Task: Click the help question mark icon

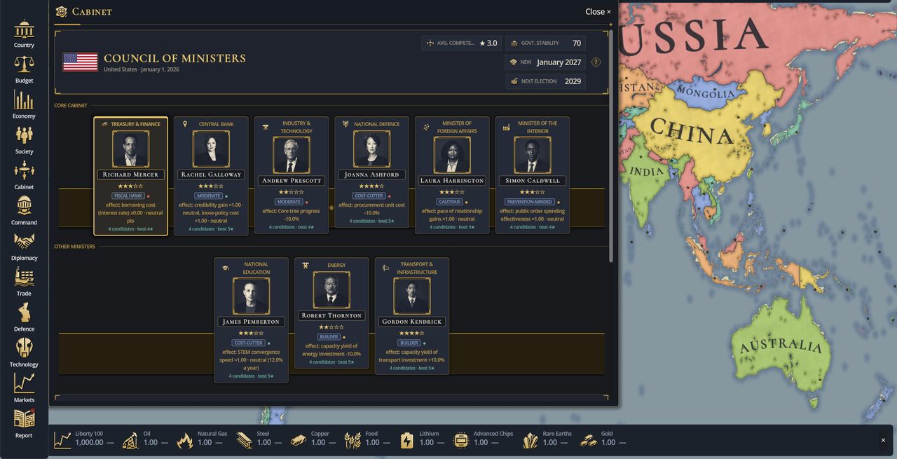Action: [596, 62]
